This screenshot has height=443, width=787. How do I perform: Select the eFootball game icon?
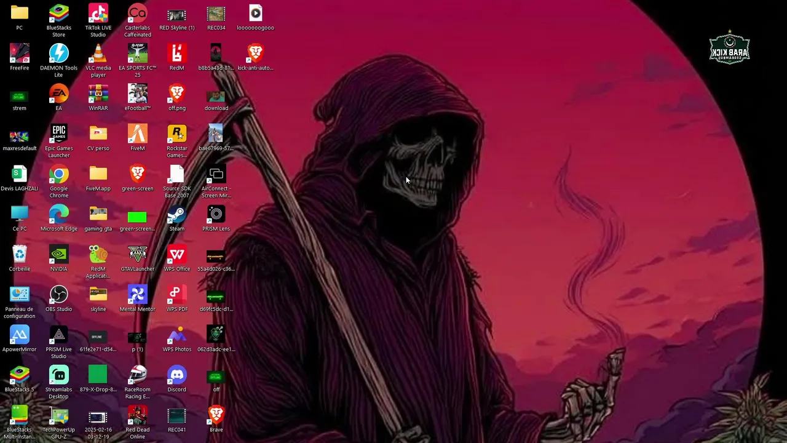tap(137, 94)
